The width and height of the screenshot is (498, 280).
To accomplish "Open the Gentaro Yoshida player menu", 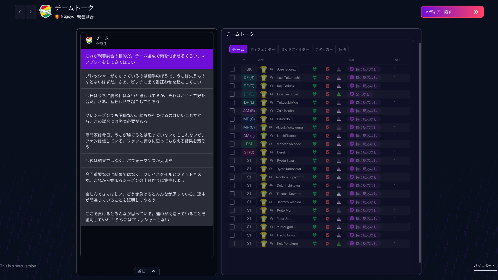I will pyautogui.click(x=289, y=202).
